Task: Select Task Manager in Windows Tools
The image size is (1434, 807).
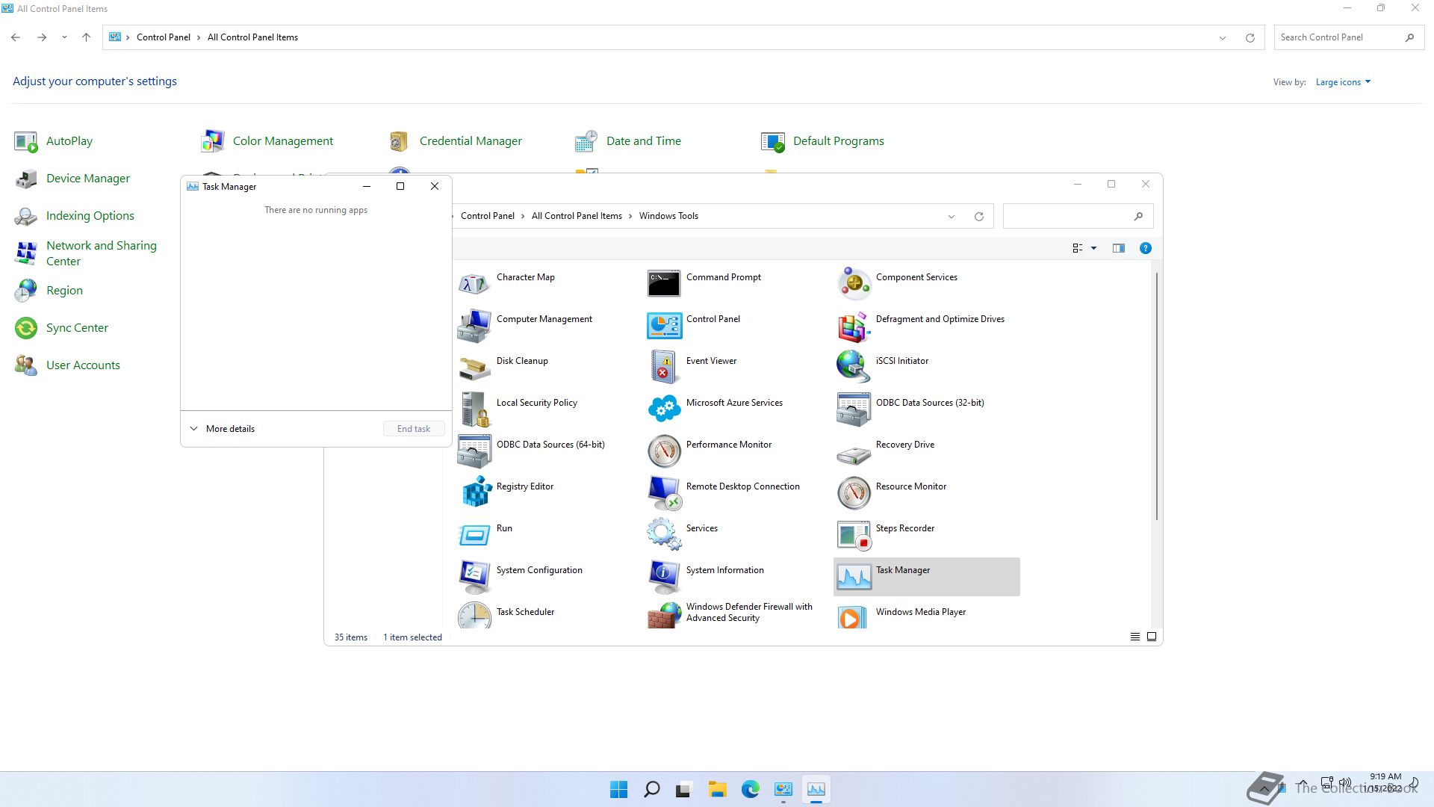Action: click(926, 577)
